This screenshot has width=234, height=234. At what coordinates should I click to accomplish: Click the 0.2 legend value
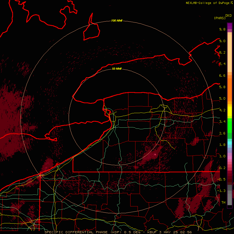(222, 168)
